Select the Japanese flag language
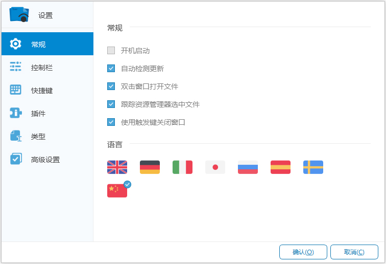The width and height of the screenshot is (386, 264). [215, 167]
